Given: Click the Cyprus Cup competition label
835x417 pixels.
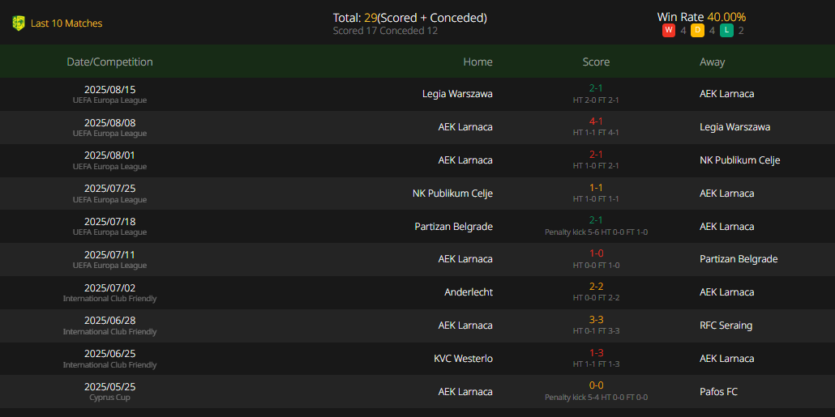Looking at the screenshot, I should pos(109,398).
